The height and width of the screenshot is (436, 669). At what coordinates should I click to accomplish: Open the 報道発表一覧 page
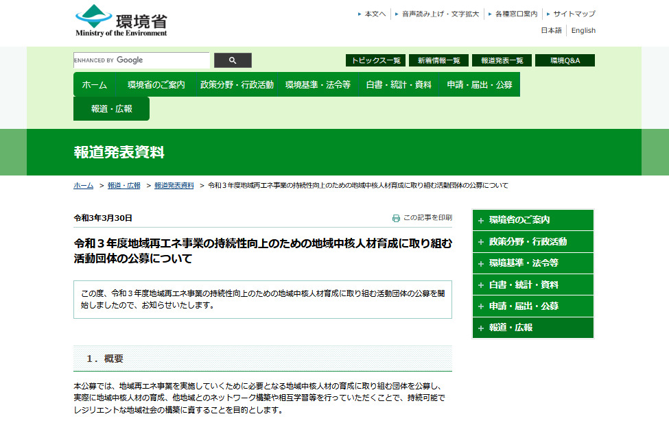click(502, 60)
